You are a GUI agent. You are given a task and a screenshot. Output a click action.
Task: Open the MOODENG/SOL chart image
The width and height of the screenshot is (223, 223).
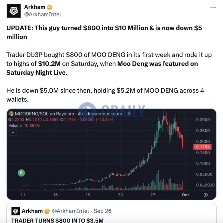click(111, 154)
